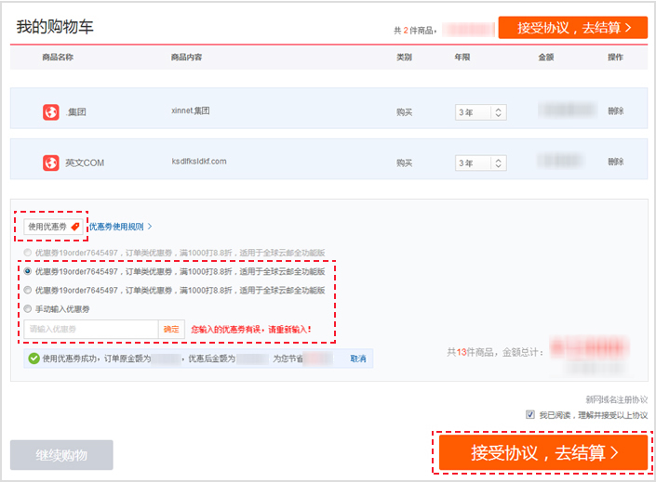
Task: Select the second (checked) coupon radio option
Action: point(28,272)
